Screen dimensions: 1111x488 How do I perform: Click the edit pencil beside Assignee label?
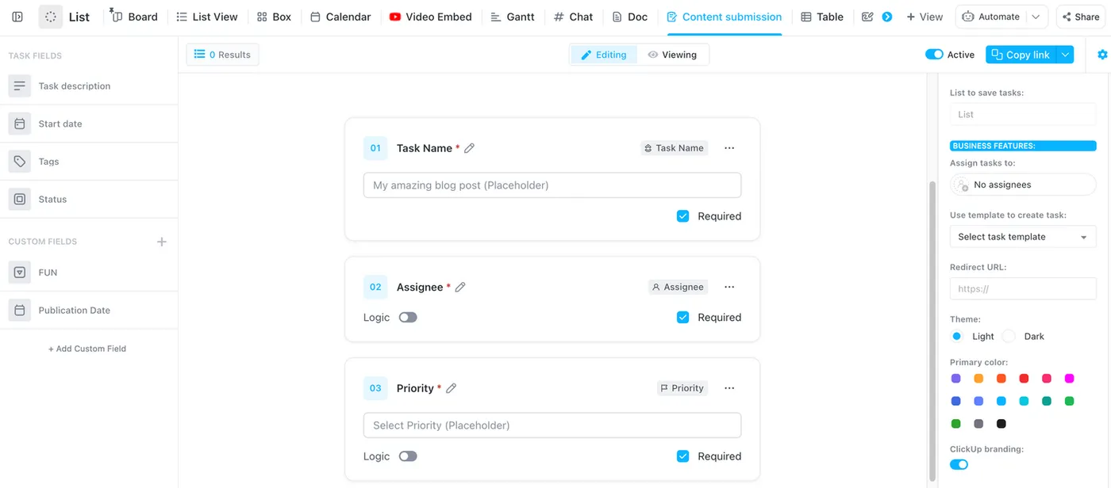[460, 287]
